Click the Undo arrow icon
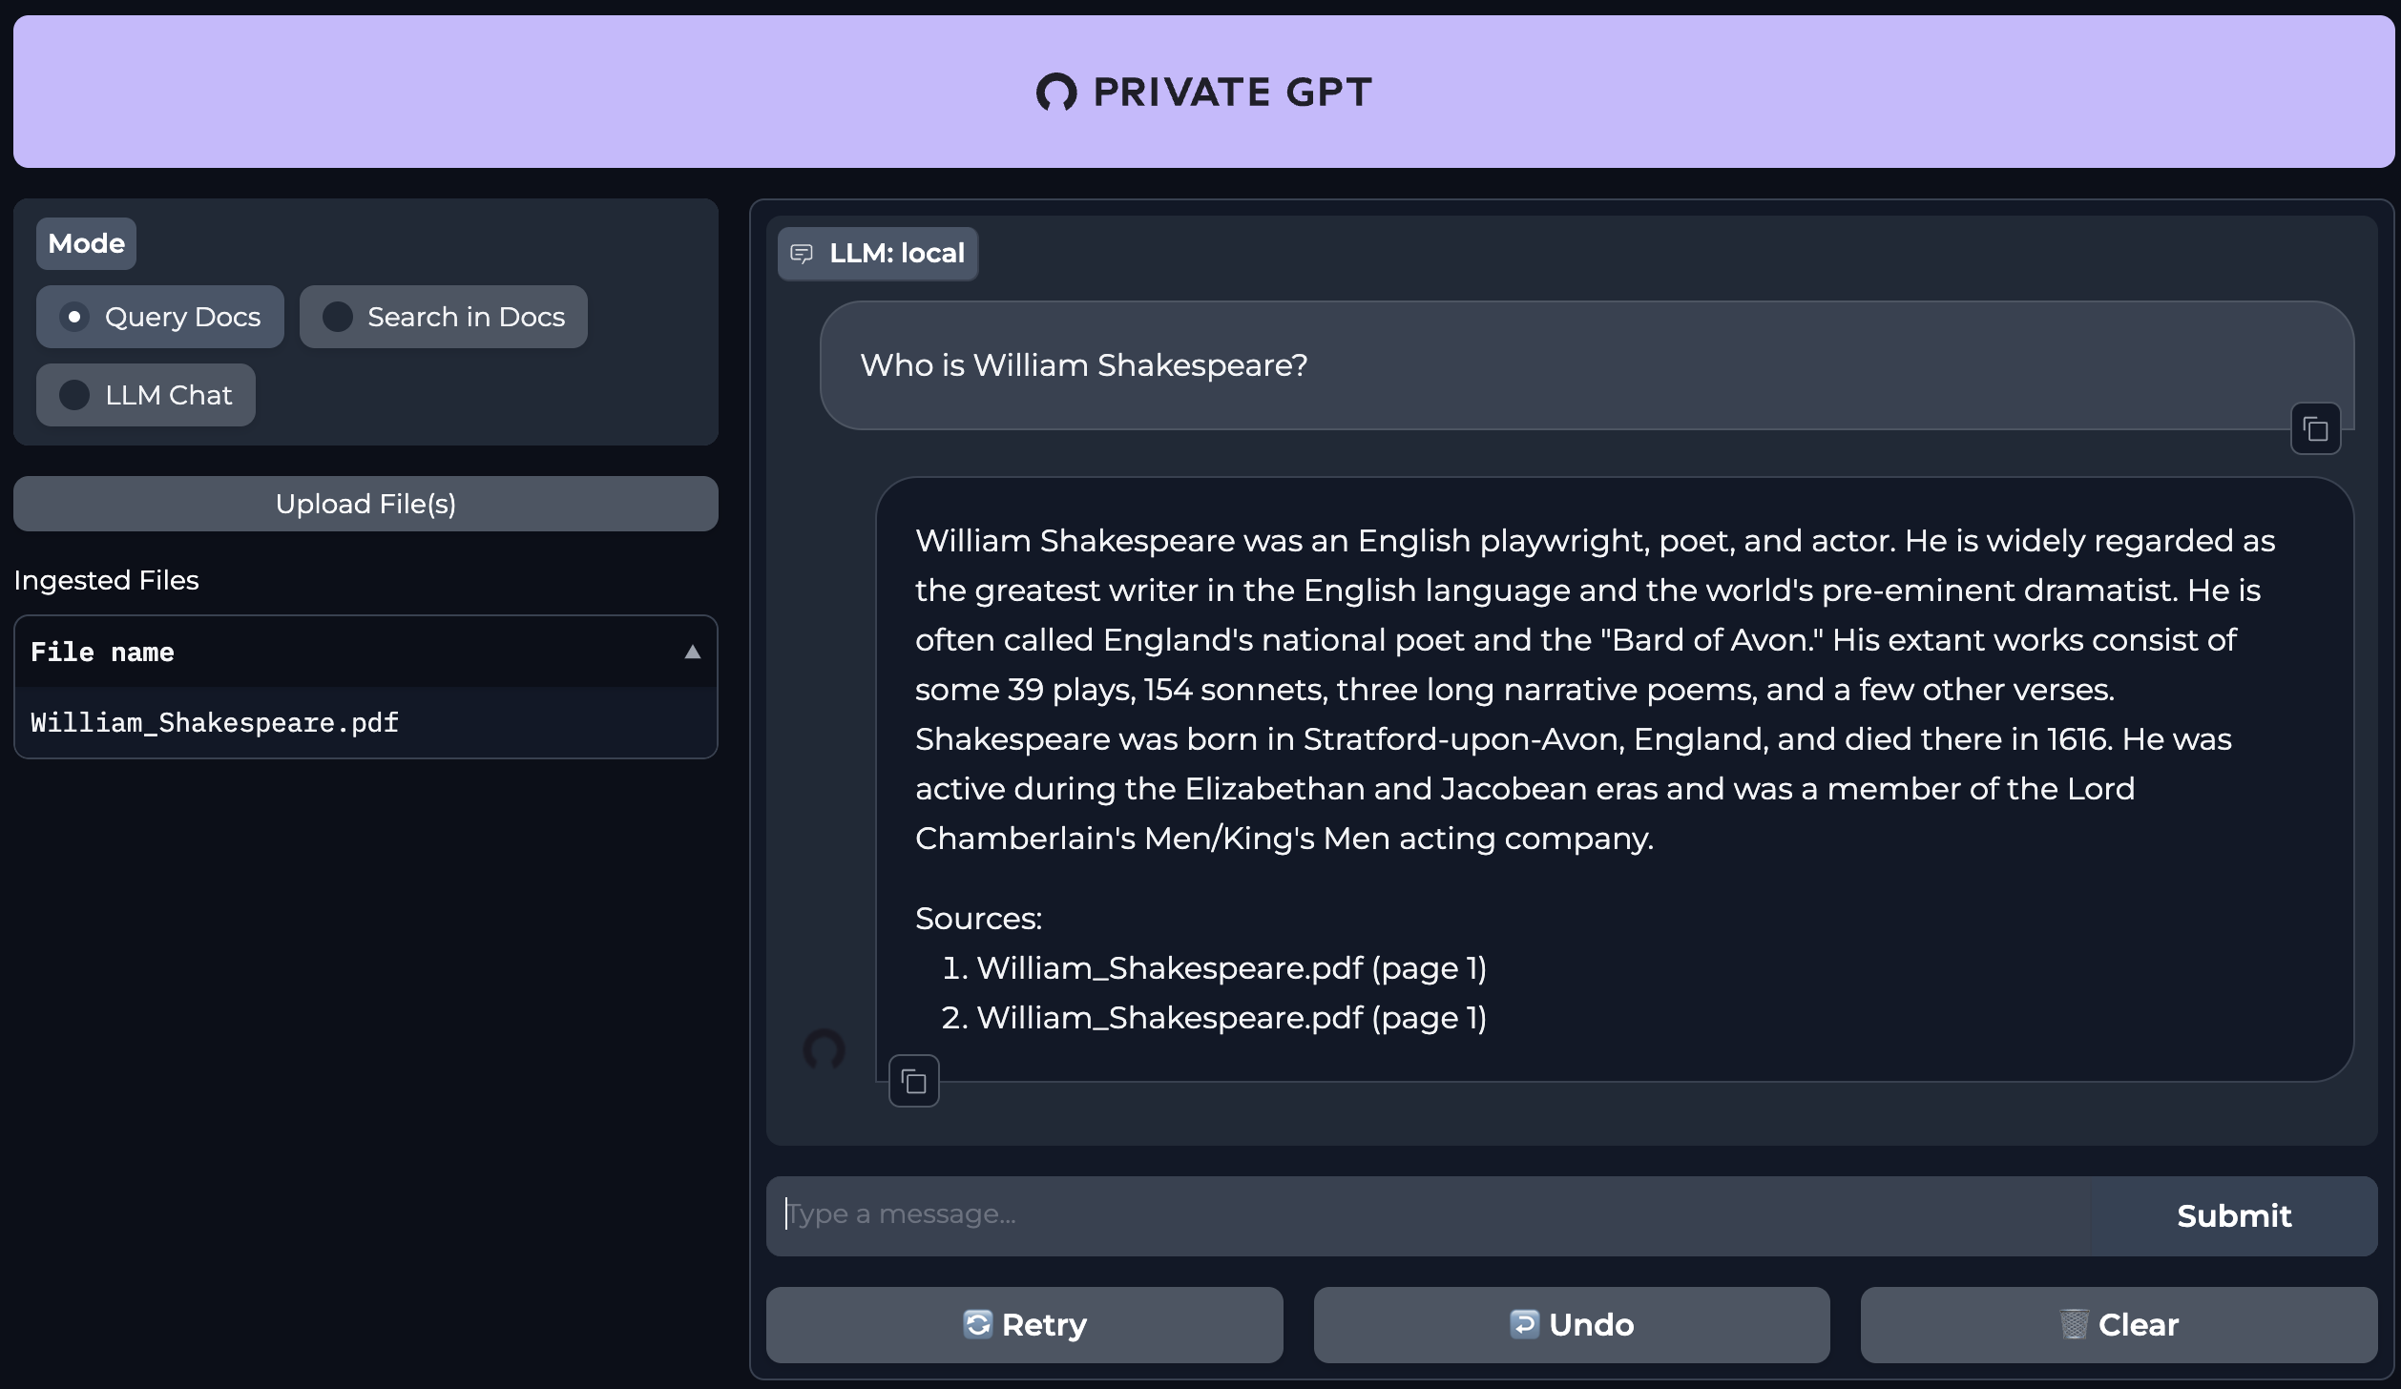Screen dimensions: 2401x1389 [x=1525, y=1324]
